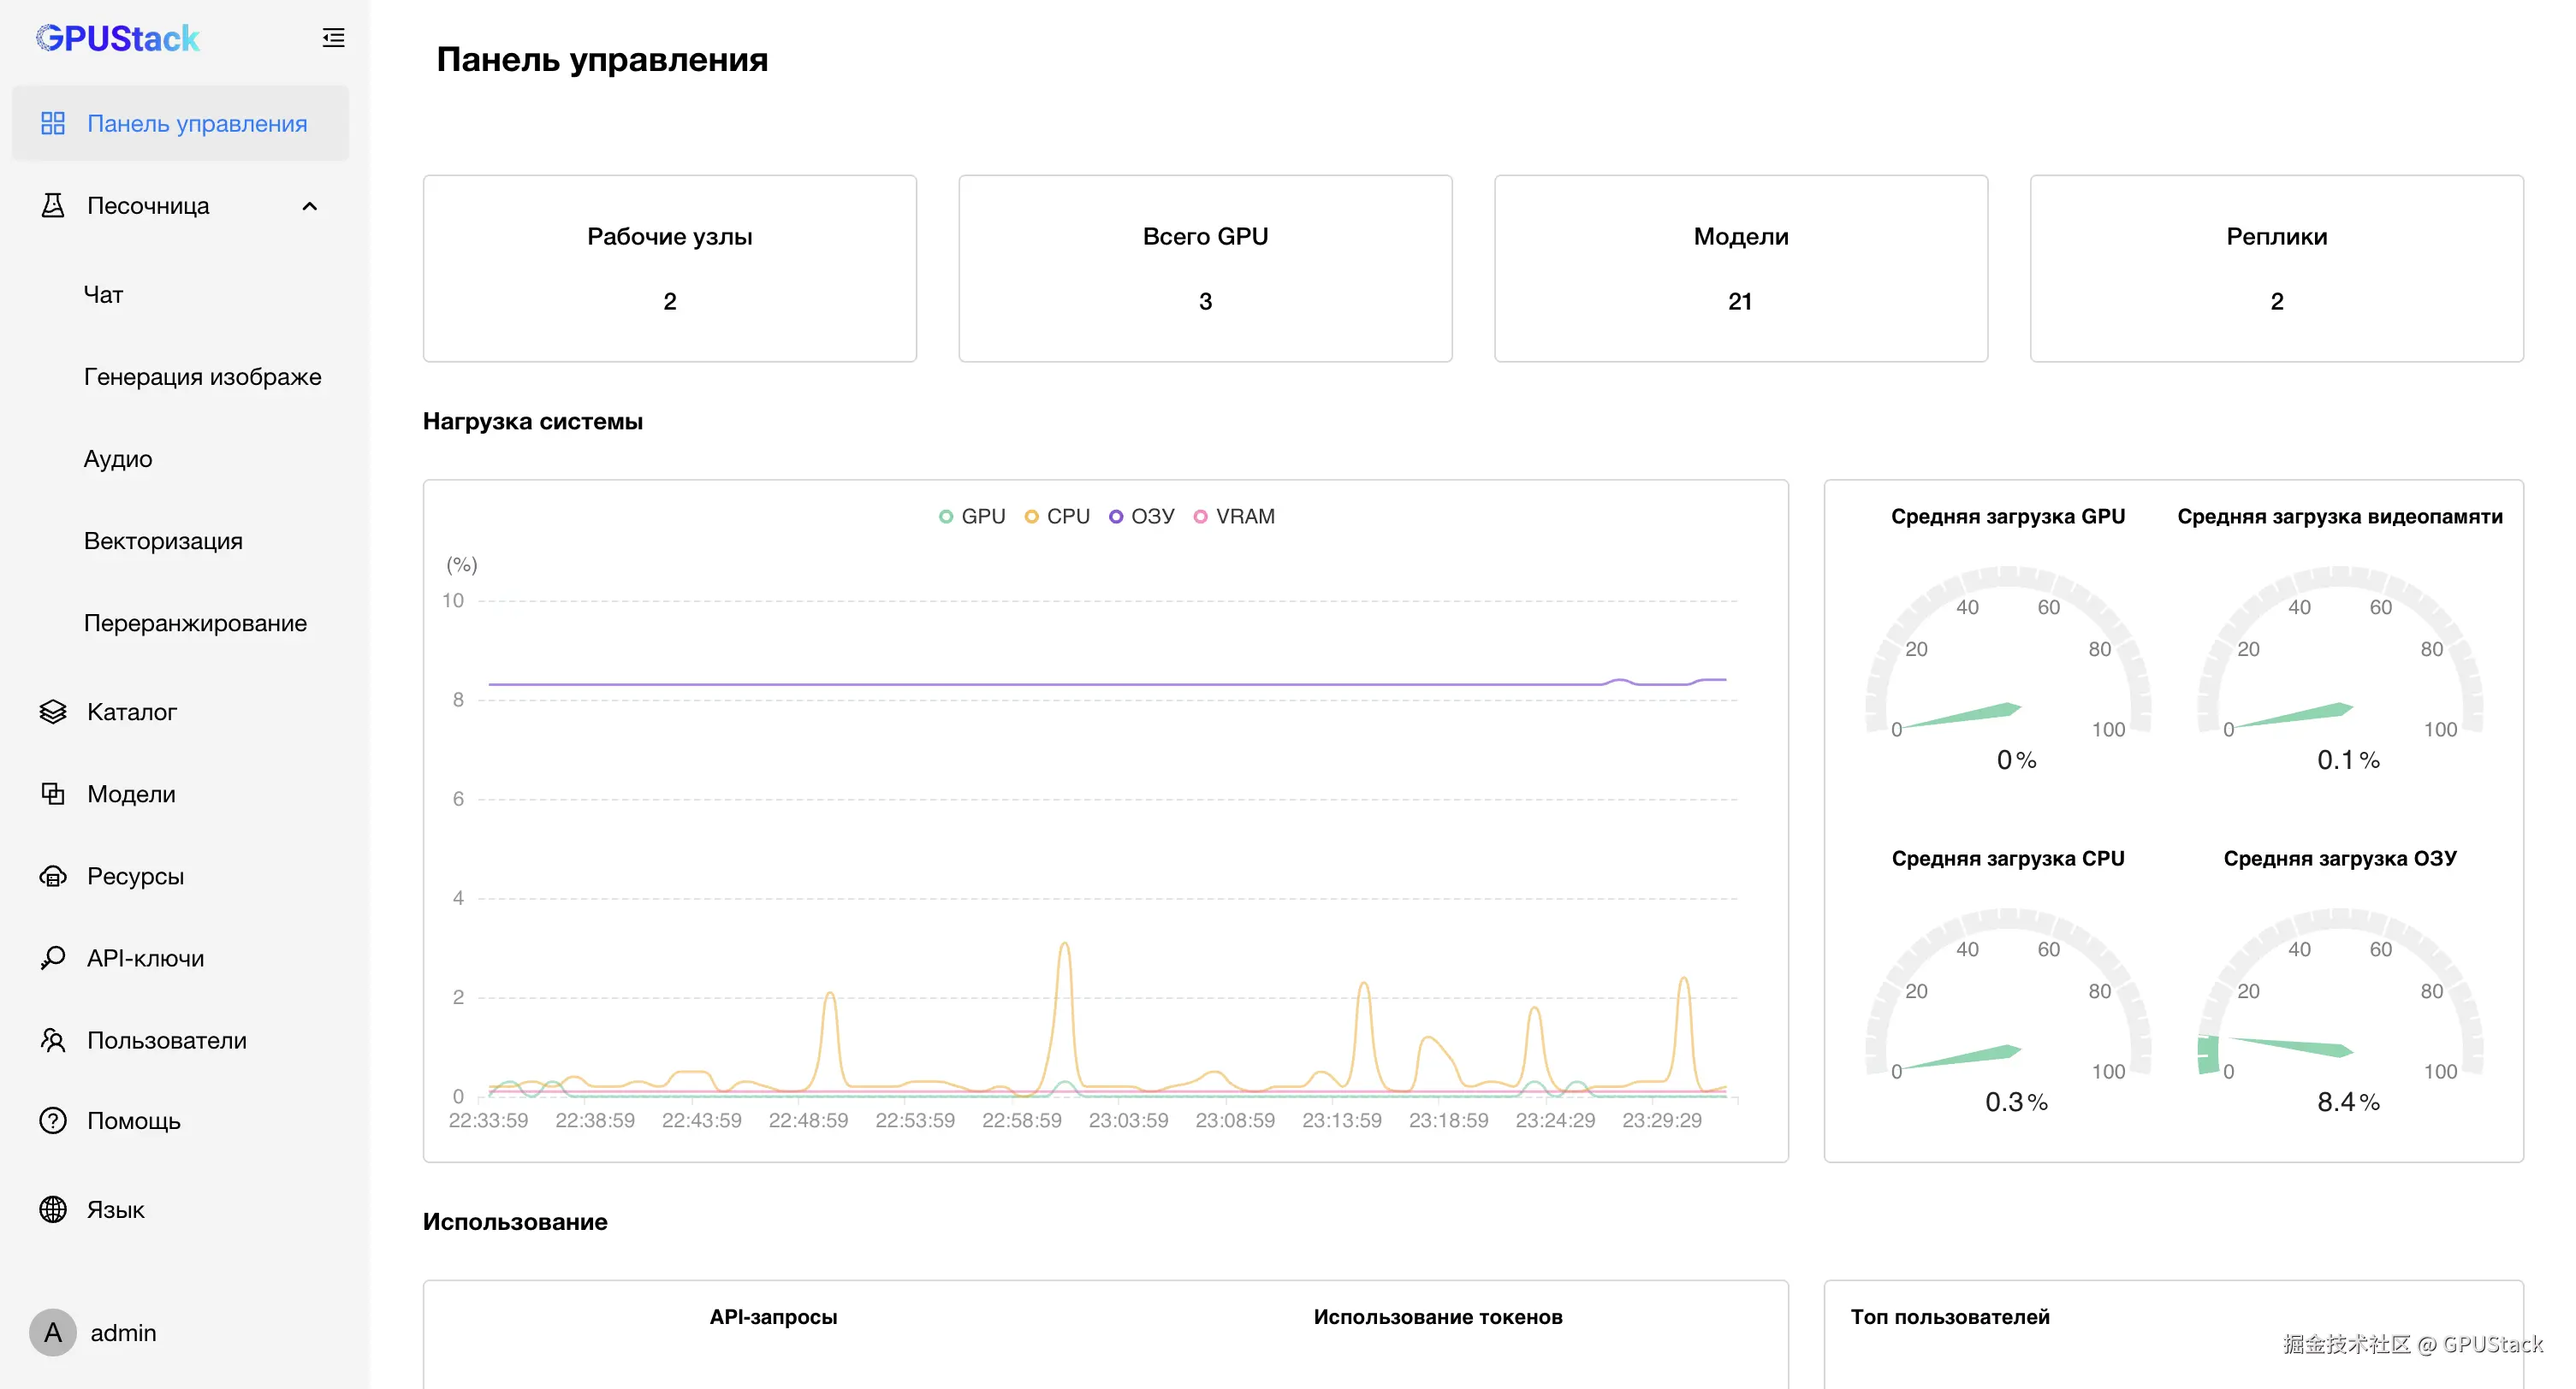Go to Переранжирование page
Image resolution: width=2576 pixels, height=1389 pixels.
(195, 623)
